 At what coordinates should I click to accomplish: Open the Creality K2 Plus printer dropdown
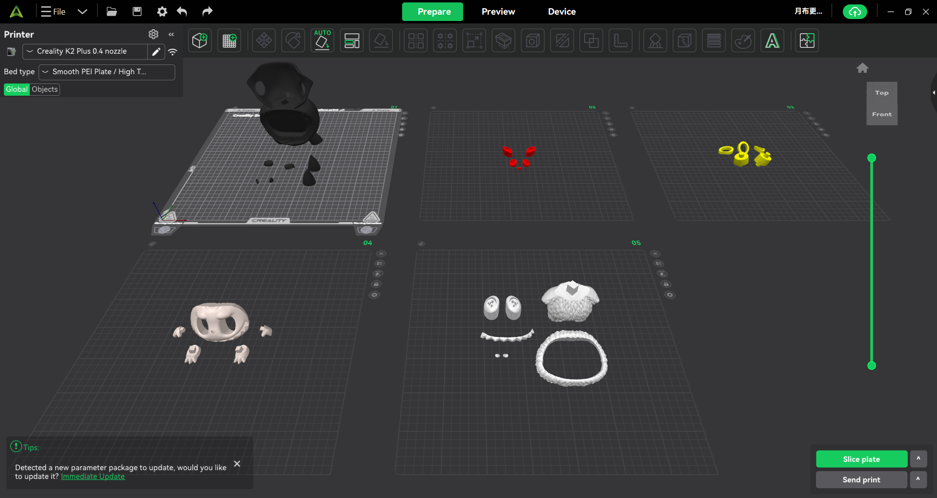[85, 51]
